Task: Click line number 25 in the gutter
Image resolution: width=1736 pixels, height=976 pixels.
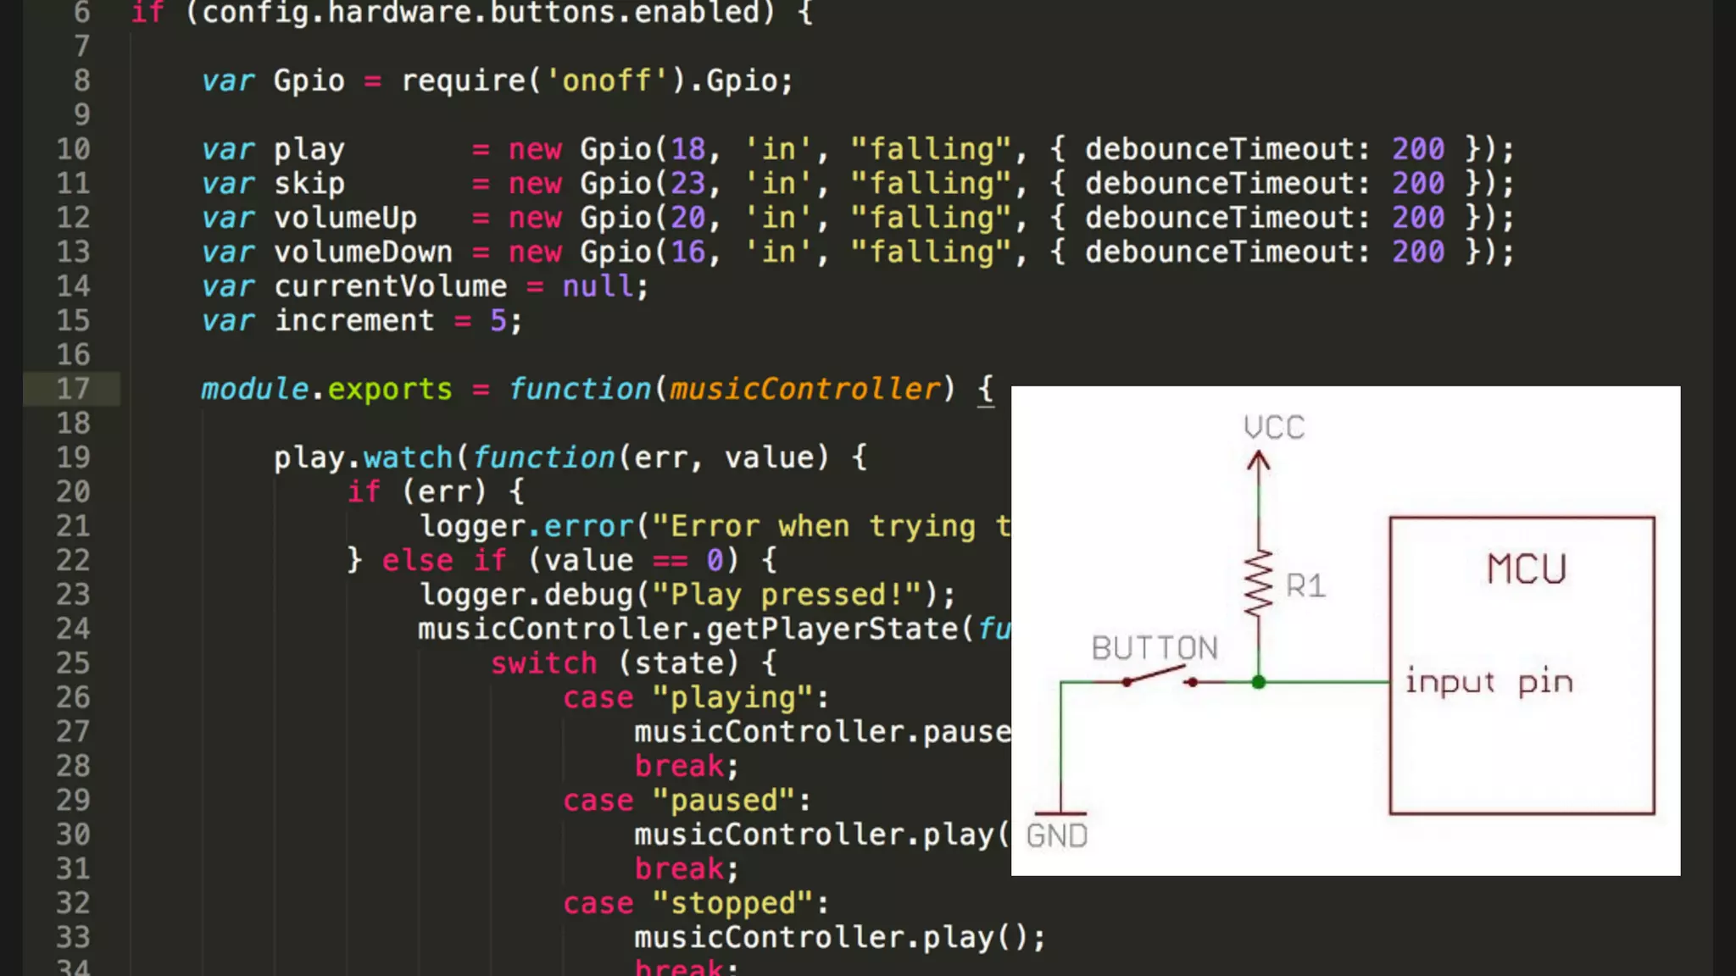Action: 73,663
